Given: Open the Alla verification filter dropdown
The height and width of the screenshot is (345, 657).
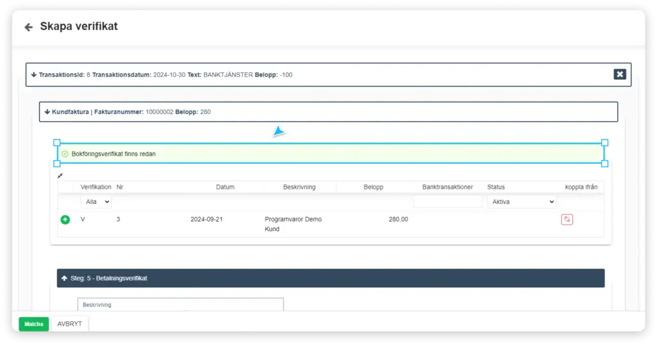Looking at the screenshot, I should 96,202.
